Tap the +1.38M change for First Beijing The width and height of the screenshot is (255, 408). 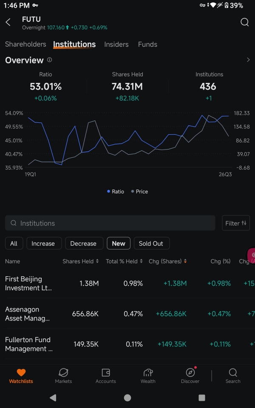(x=175, y=283)
